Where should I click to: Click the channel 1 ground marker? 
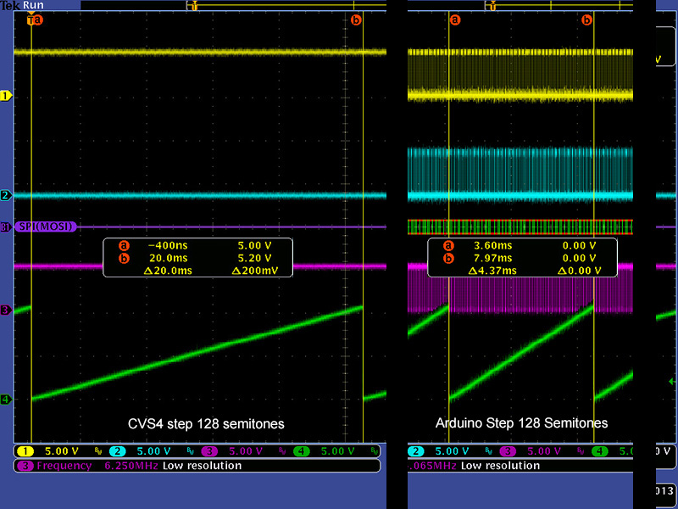coord(5,96)
